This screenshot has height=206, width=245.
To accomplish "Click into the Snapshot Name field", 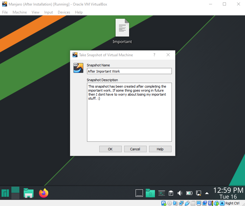I will click(129, 71).
